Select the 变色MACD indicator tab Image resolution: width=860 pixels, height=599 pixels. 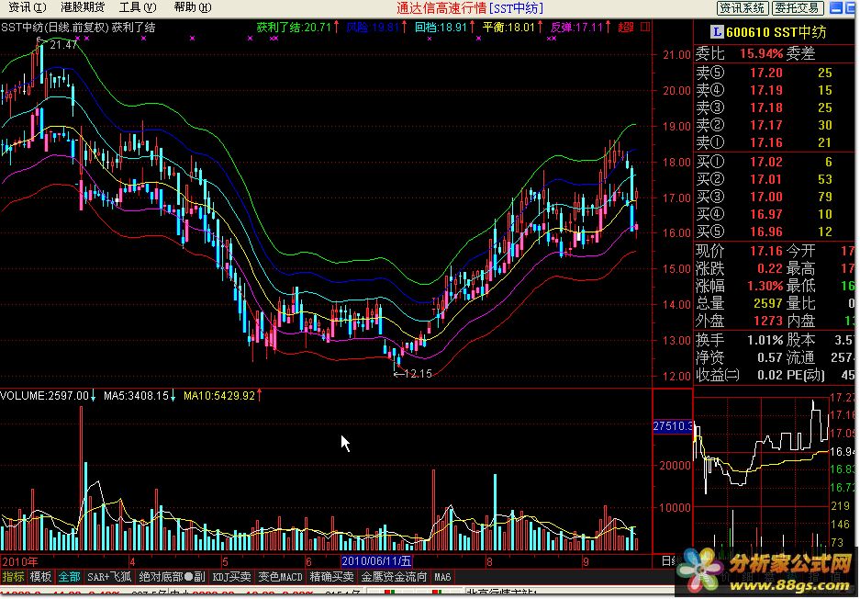280,577
